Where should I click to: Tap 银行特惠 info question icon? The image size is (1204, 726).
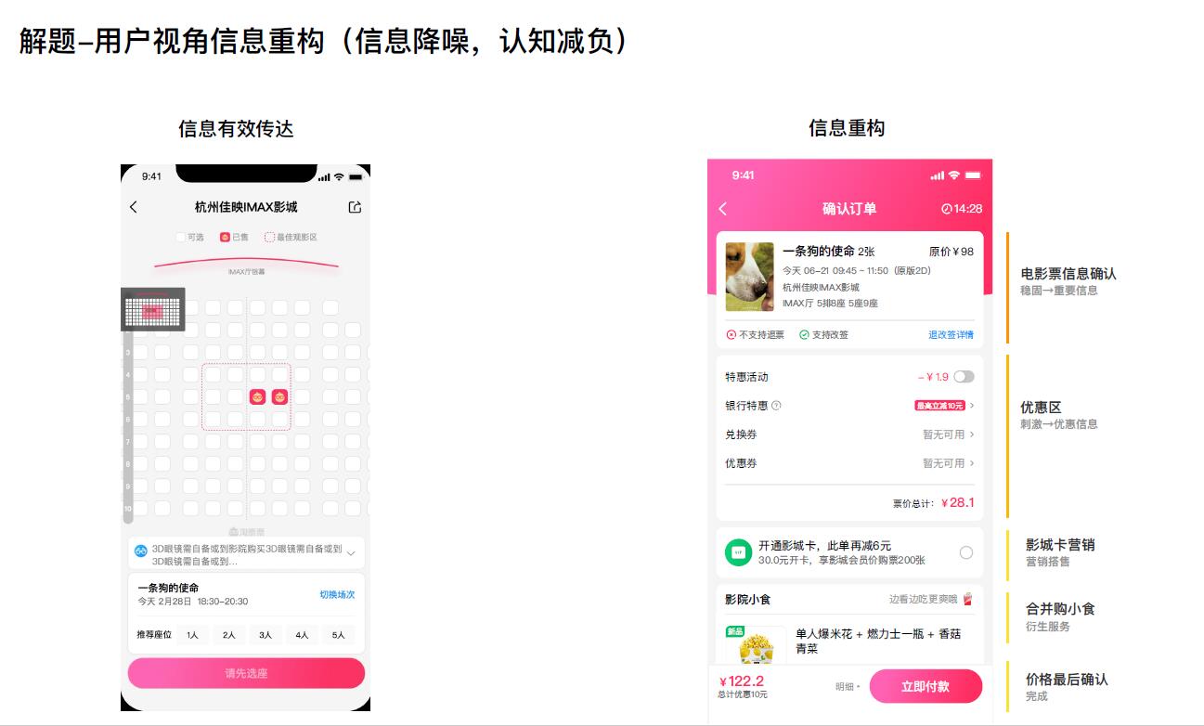tap(776, 406)
